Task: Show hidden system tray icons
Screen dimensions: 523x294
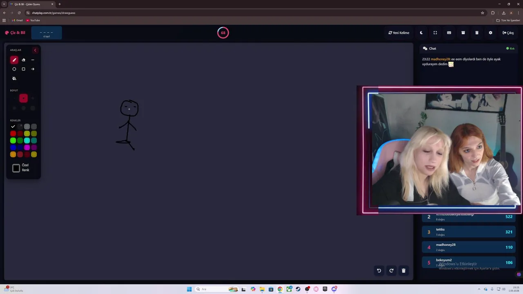Action: tap(479, 289)
